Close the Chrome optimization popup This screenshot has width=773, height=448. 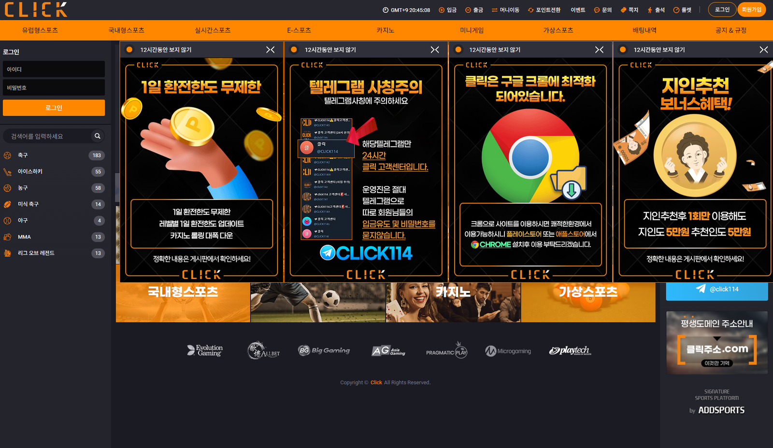pos(599,50)
